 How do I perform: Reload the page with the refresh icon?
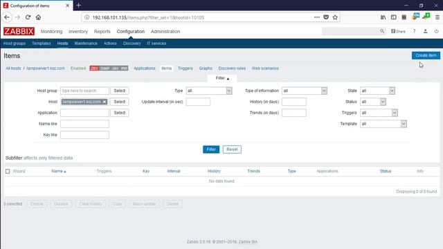click(x=28, y=17)
